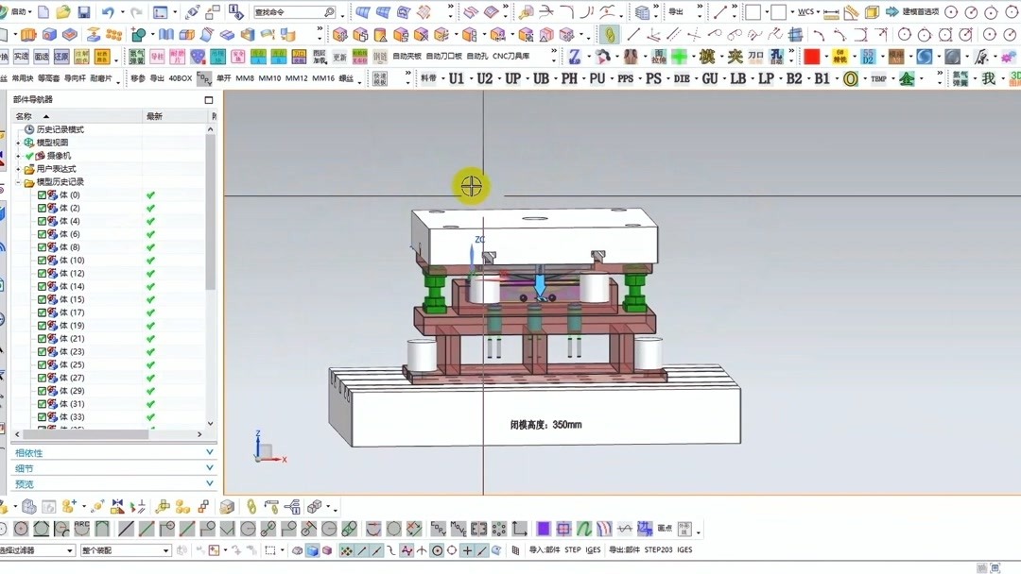
Task: Open 建模首选项 from the top toolbar
Action: pyautogui.click(x=922, y=9)
